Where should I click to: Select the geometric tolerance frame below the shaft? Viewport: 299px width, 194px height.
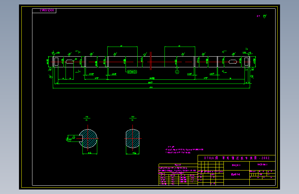[132, 72]
